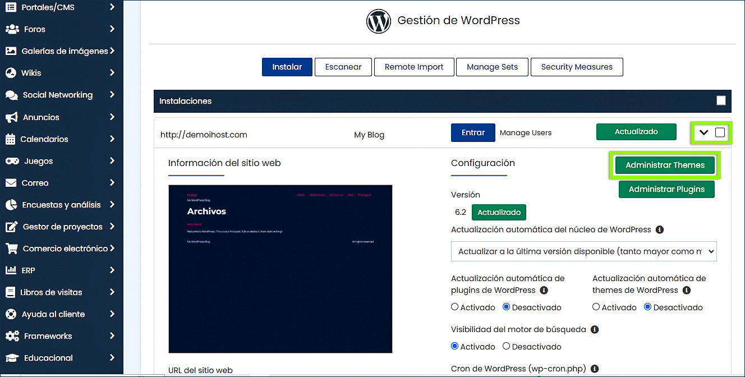Click the Wikis globe icon
The width and height of the screenshot is (745, 377).
tap(11, 73)
